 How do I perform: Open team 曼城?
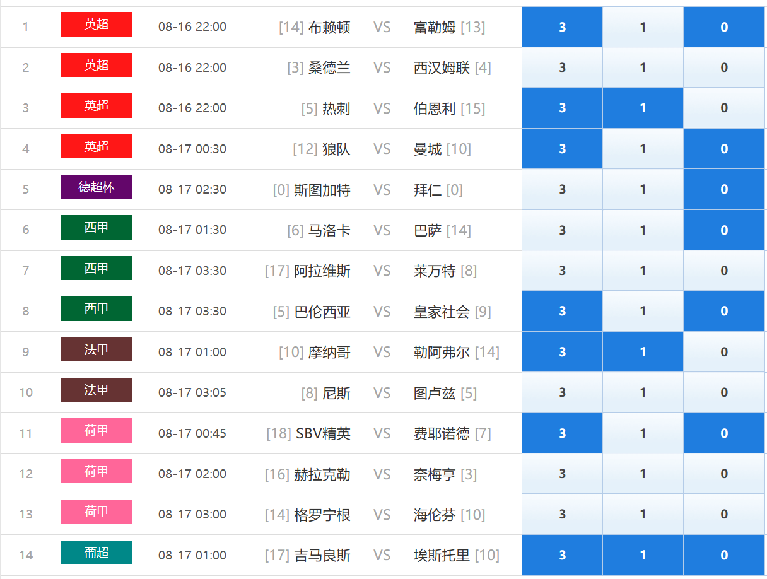click(x=428, y=149)
